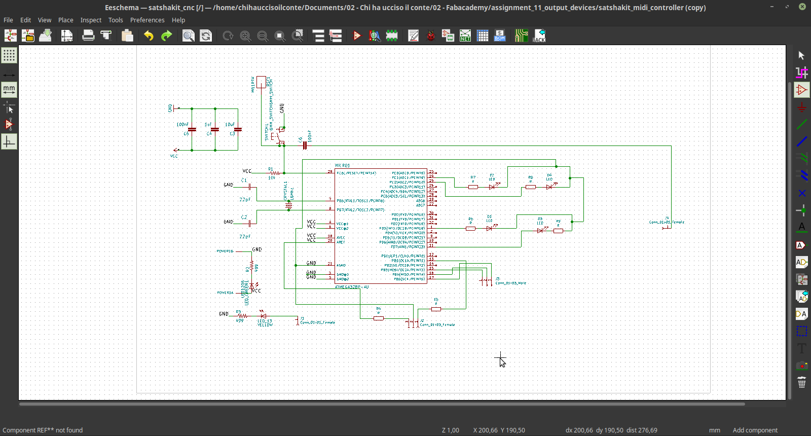The height and width of the screenshot is (436, 811).
Task: Generate the bill of materials (BOM)
Action: tap(500, 35)
